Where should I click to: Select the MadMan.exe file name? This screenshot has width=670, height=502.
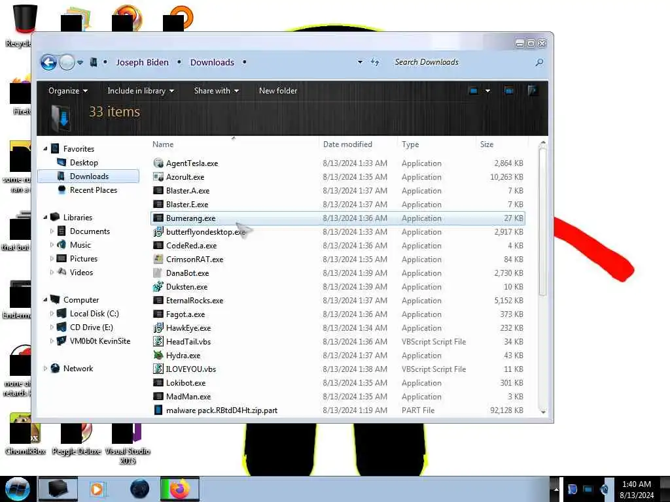click(188, 396)
